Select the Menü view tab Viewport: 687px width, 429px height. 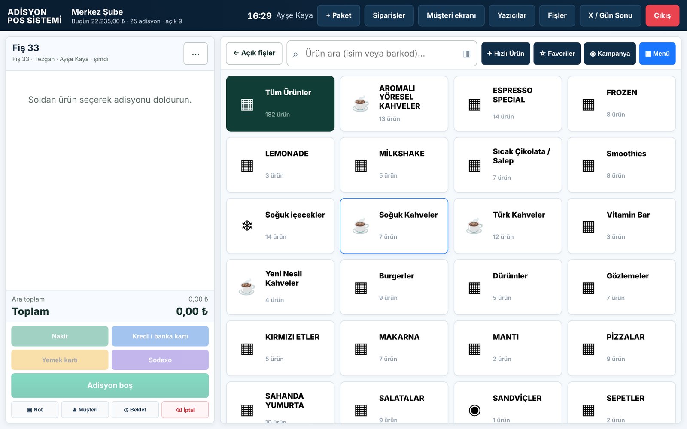coord(657,54)
